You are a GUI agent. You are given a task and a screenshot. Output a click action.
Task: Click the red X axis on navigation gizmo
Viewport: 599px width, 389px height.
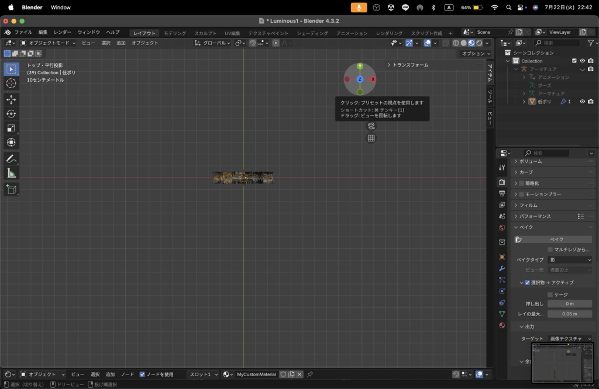(x=373, y=79)
